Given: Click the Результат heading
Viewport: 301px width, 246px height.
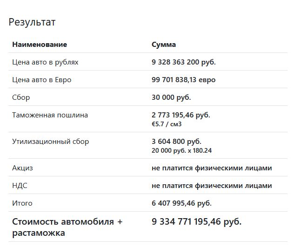Looking at the screenshot, I should tap(32, 22).
